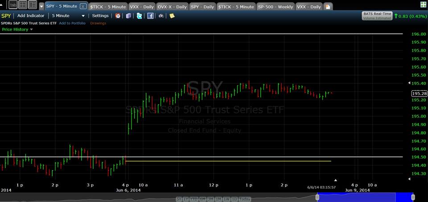Open the Drawings link
Screen dimensions: 428x202
[x=98, y=23]
